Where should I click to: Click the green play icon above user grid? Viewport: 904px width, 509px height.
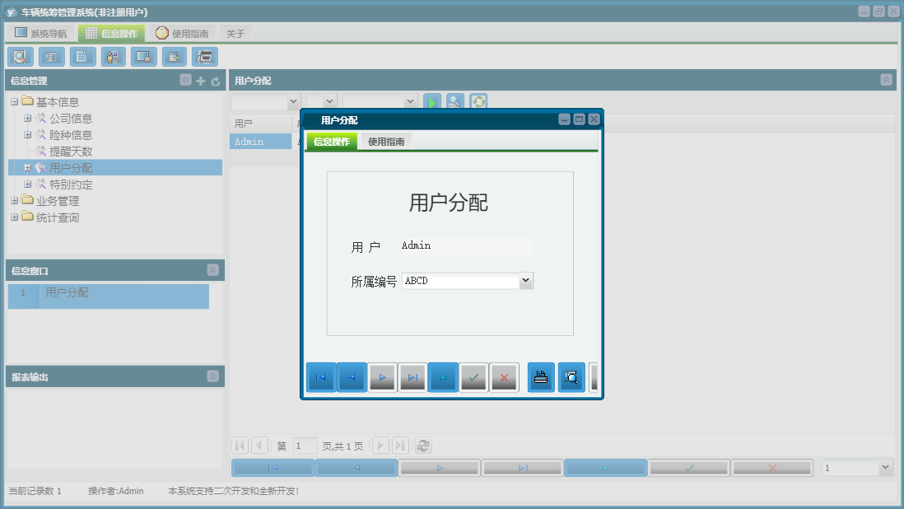(432, 101)
